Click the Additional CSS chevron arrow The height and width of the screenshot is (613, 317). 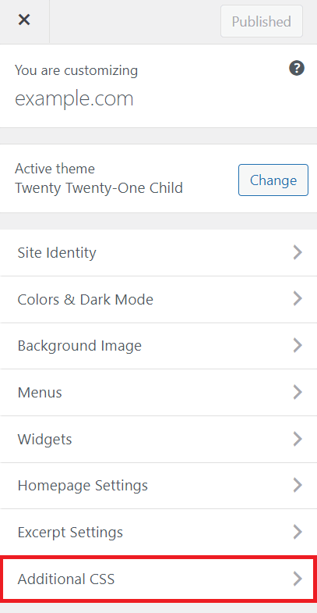(x=298, y=579)
